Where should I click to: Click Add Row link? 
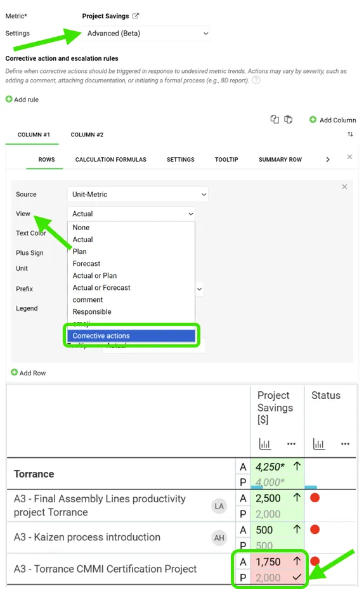[x=29, y=373]
